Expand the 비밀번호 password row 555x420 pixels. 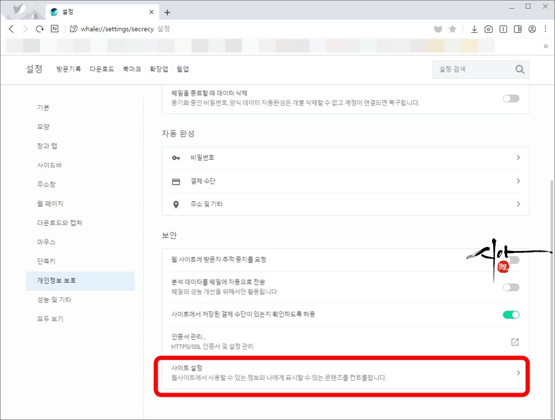(x=345, y=158)
